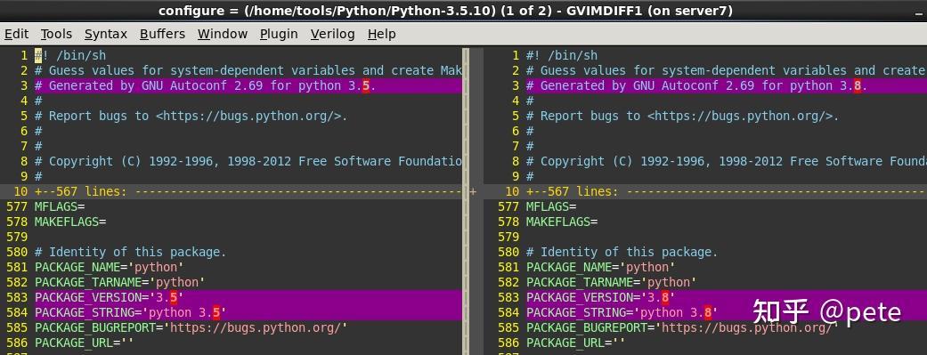
Task: Expand the 567-line fold in the right pane
Action: point(726,191)
